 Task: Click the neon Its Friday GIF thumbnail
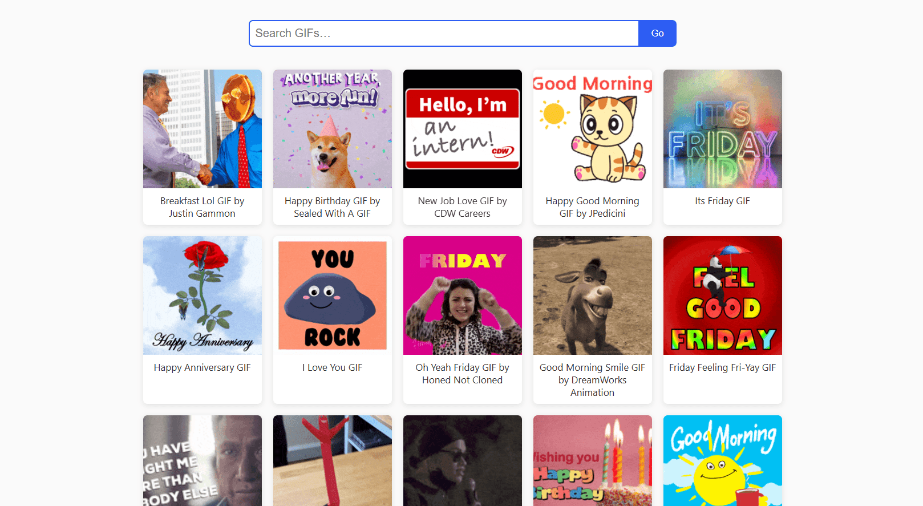coord(722,128)
